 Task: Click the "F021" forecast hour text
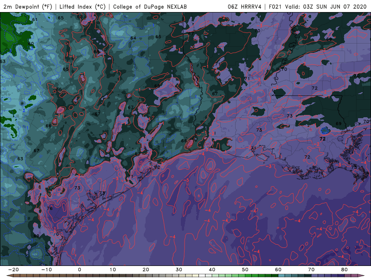tap(275, 6)
